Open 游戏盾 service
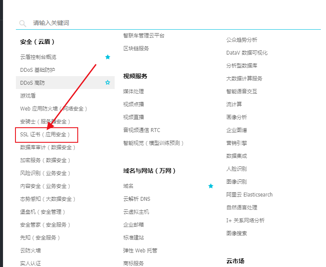The height and width of the screenshot is (267, 326). coord(28,96)
